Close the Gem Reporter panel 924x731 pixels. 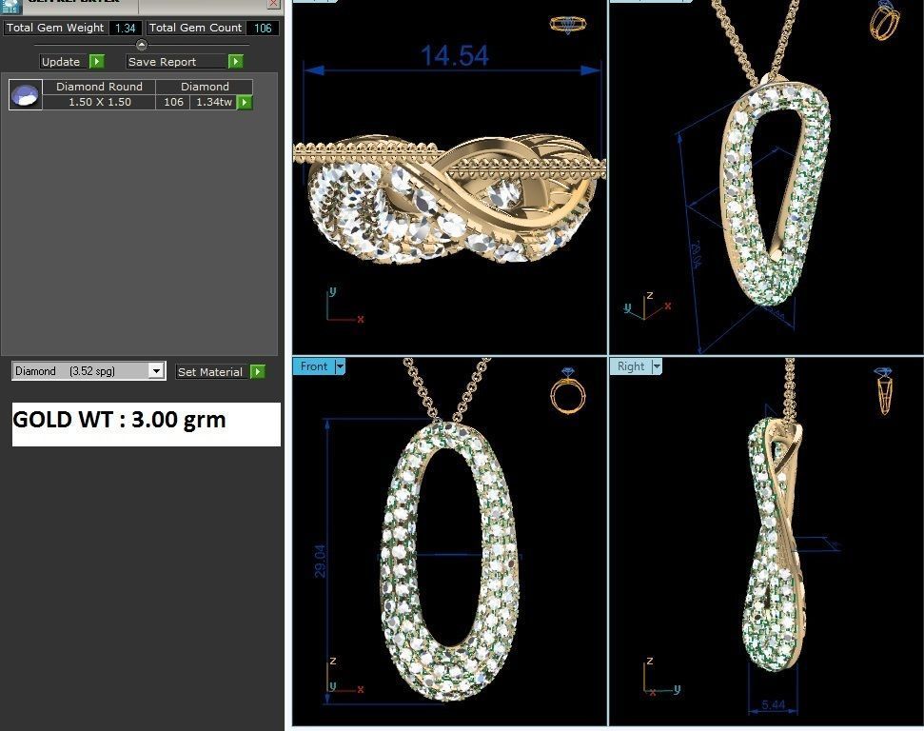274,4
